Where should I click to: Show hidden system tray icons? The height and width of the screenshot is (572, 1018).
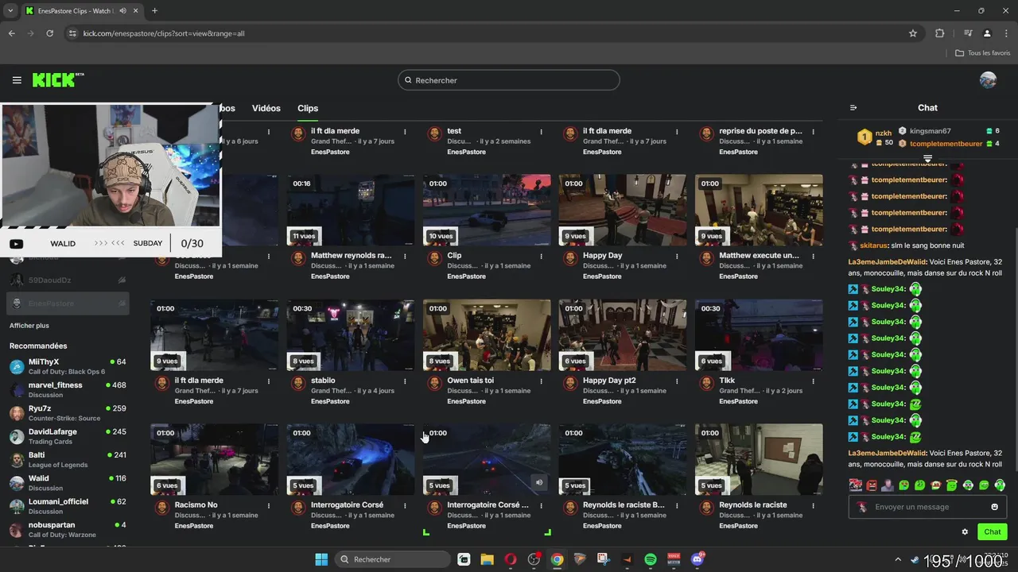tap(898, 559)
